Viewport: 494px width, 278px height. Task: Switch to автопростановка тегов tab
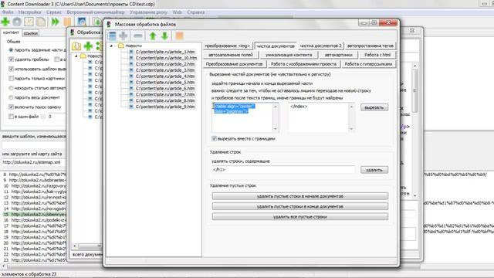point(370,46)
